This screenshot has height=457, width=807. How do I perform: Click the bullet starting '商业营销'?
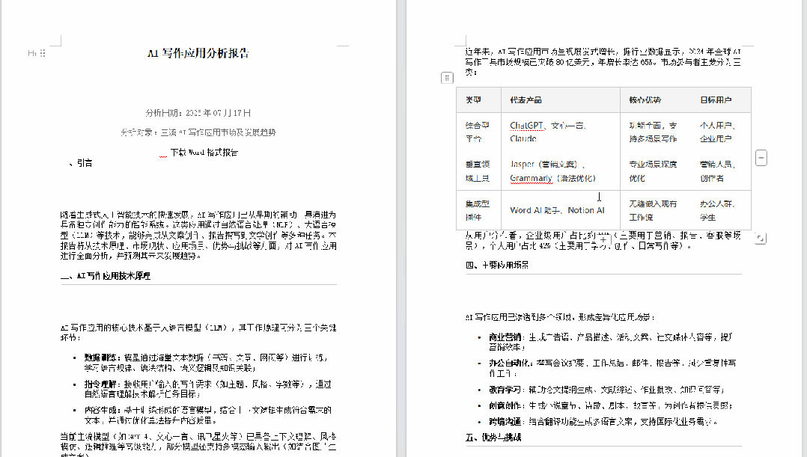point(610,342)
